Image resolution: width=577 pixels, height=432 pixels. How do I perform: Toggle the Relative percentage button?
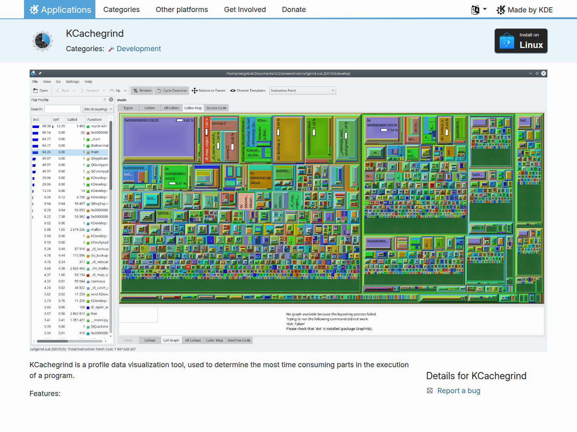click(x=143, y=90)
